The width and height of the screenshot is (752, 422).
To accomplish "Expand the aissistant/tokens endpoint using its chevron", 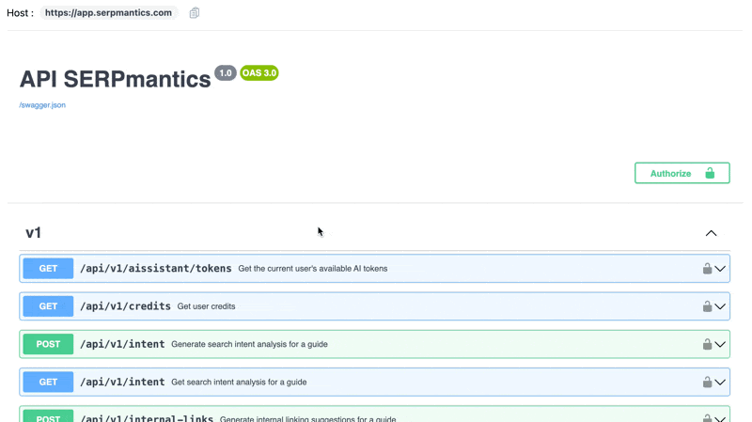I will [x=720, y=269].
